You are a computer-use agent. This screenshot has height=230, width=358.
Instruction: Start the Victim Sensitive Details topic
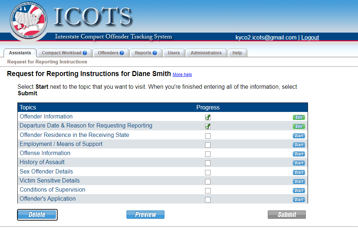299,181
